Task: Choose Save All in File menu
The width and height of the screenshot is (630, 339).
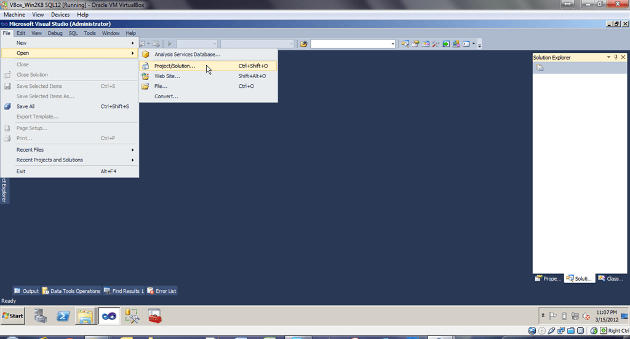Action: point(70,106)
